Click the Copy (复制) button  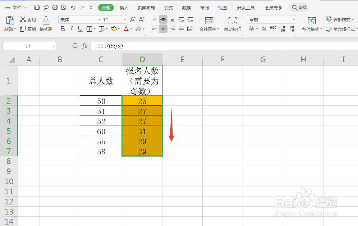[28, 29]
